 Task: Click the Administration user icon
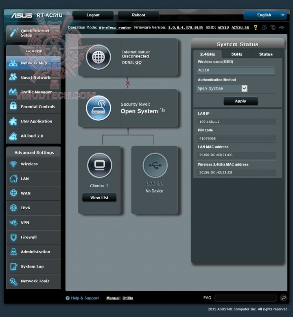tap(13, 252)
